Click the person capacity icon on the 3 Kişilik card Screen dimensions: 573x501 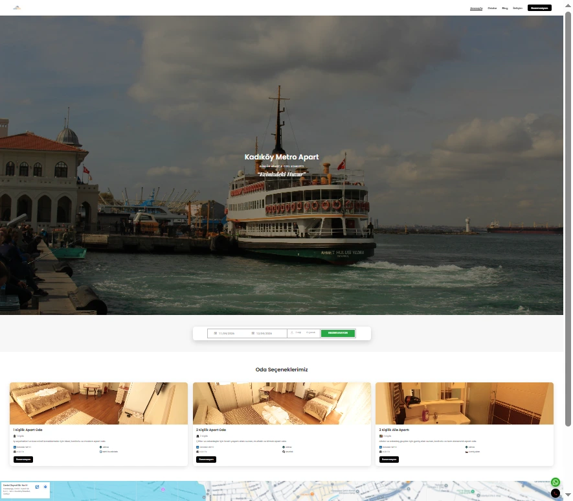click(x=381, y=436)
